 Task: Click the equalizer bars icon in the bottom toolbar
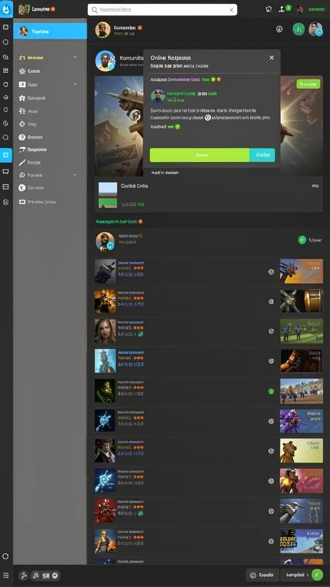(x=46, y=576)
